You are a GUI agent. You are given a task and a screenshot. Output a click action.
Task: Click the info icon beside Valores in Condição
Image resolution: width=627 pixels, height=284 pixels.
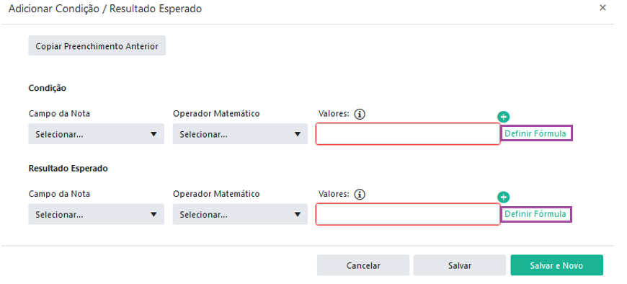pos(360,115)
